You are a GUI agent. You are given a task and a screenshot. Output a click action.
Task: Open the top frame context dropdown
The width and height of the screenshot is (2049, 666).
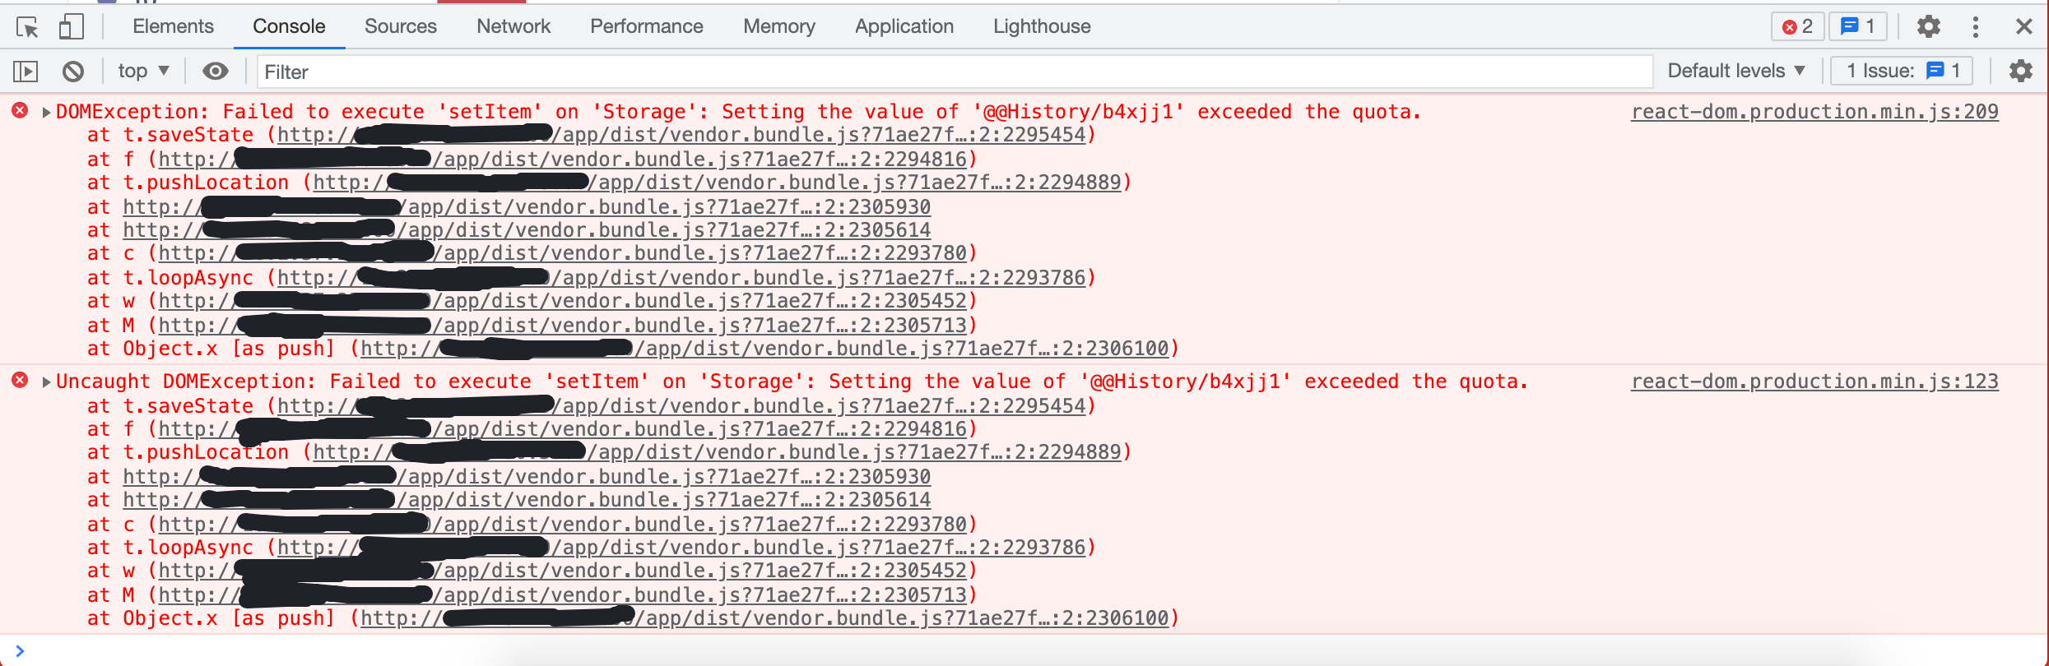click(142, 70)
